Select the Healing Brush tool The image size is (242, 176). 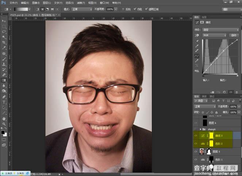(4, 54)
